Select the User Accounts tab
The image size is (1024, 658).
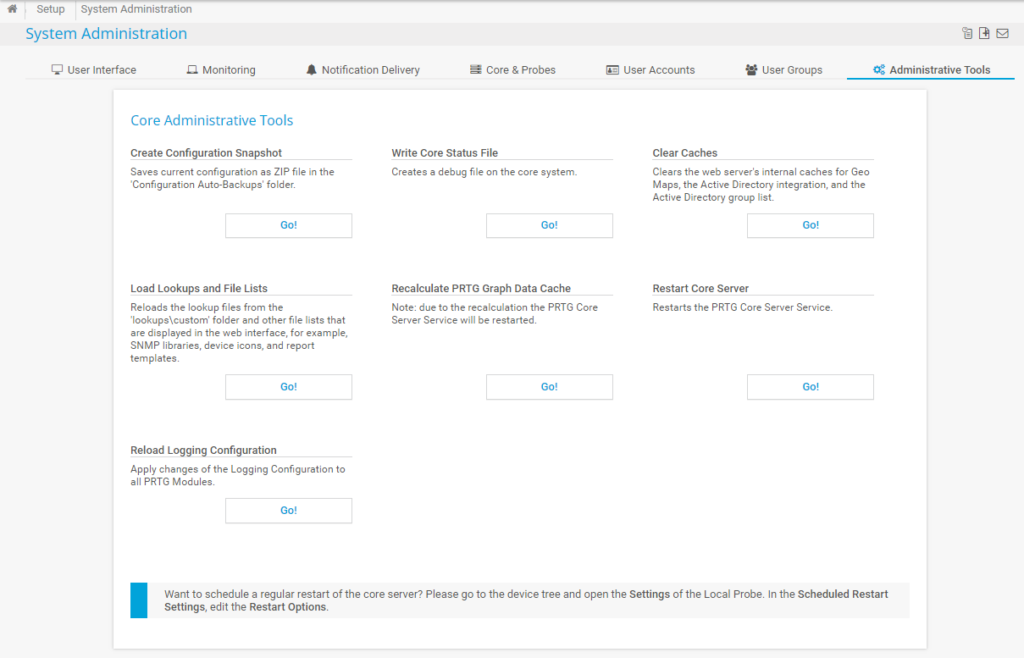(650, 70)
